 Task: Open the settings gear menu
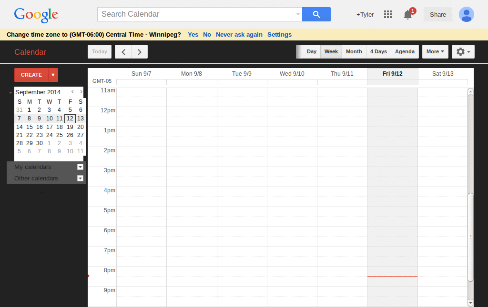(x=463, y=51)
